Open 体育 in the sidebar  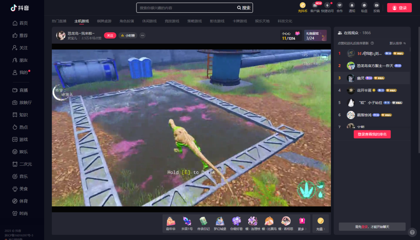(x=20, y=201)
